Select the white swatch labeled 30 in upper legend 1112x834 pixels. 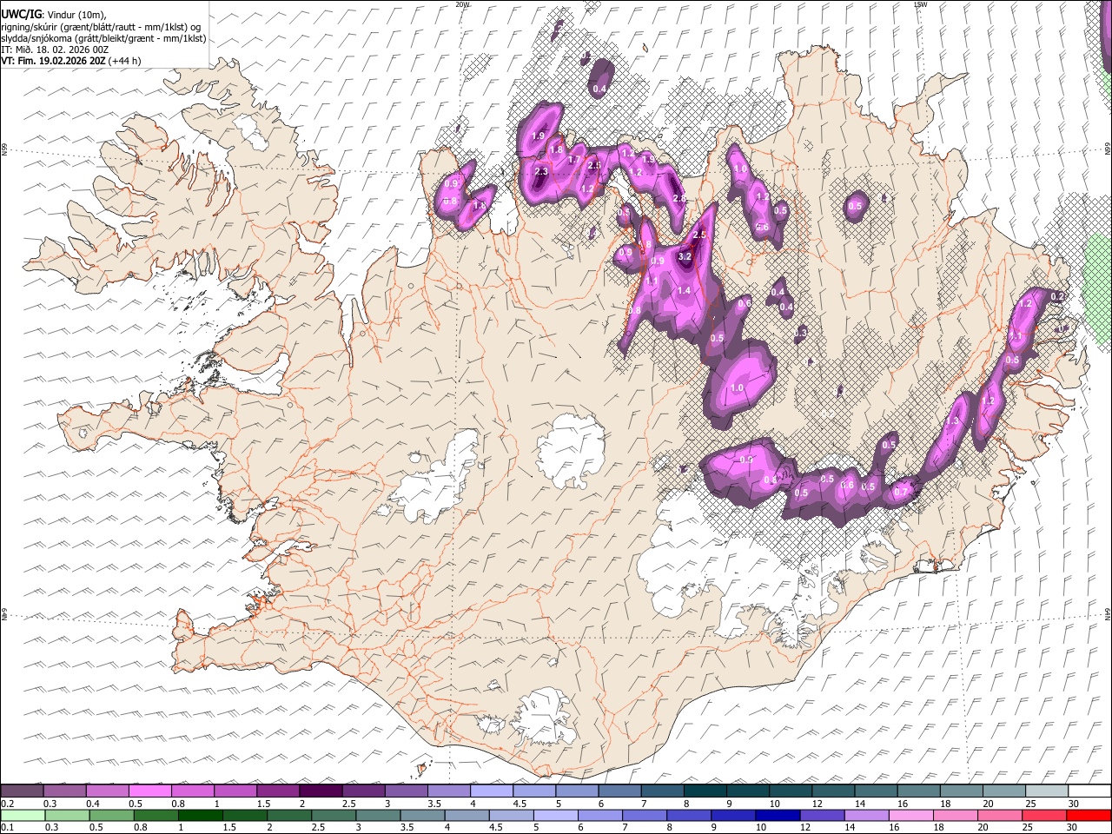pyautogui.click(x=1089, y=791)
